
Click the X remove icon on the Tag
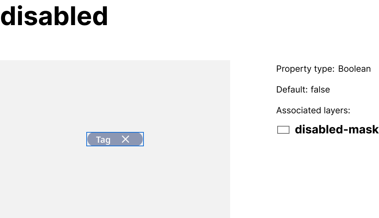pyautogui.click(x=125, y=139)
